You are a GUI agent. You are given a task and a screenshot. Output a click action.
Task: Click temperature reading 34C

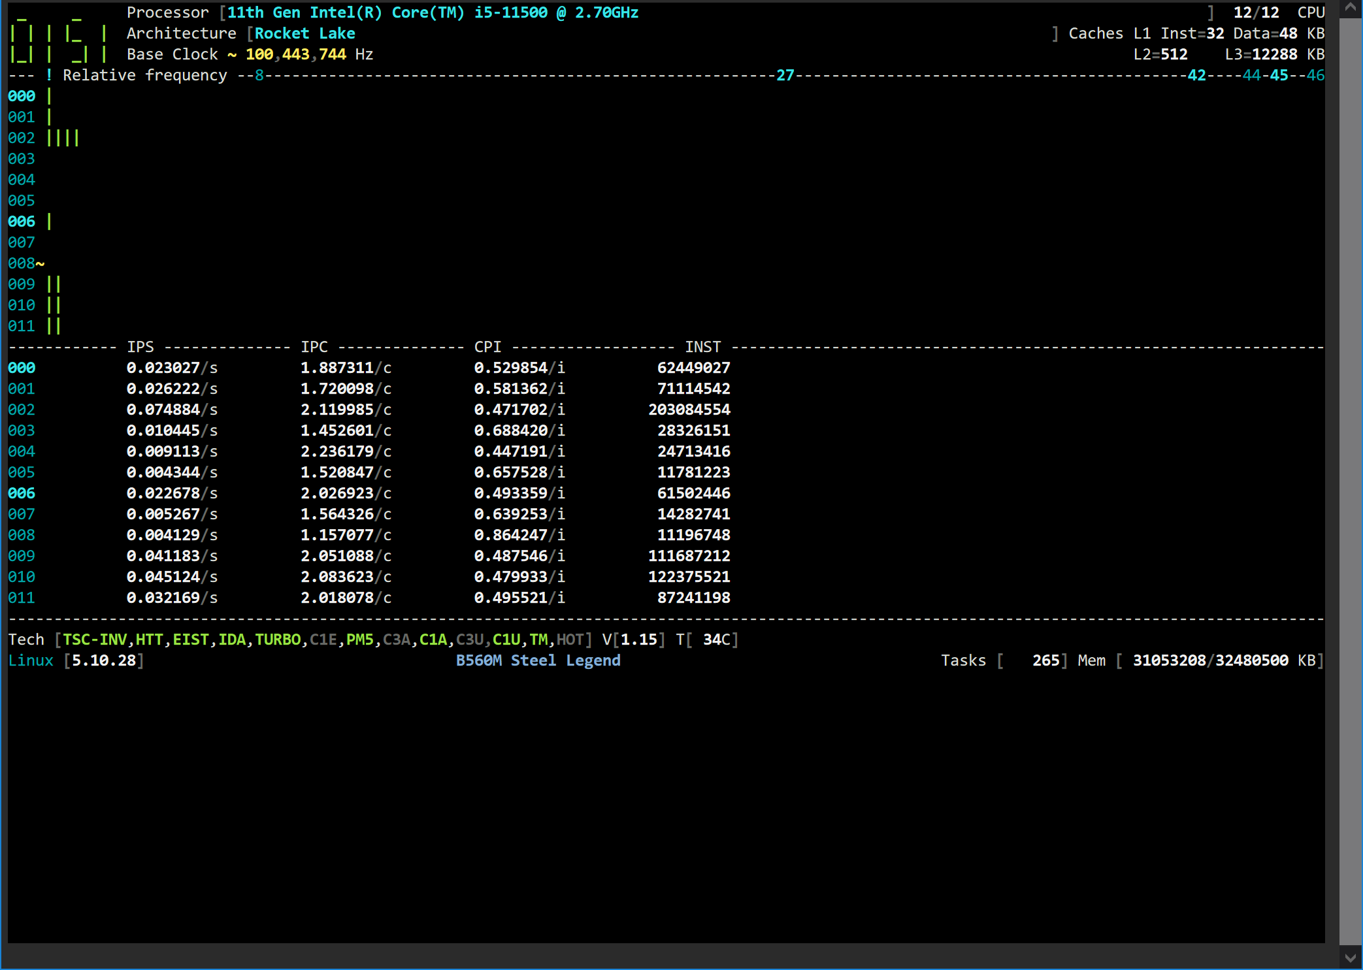pos(716,639)
